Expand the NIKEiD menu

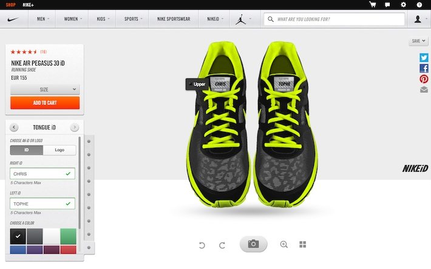pos(215,19)
